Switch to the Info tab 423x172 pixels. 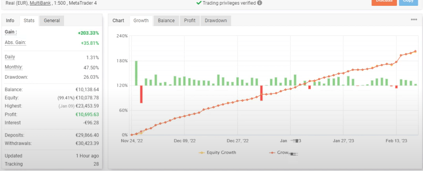10,21
